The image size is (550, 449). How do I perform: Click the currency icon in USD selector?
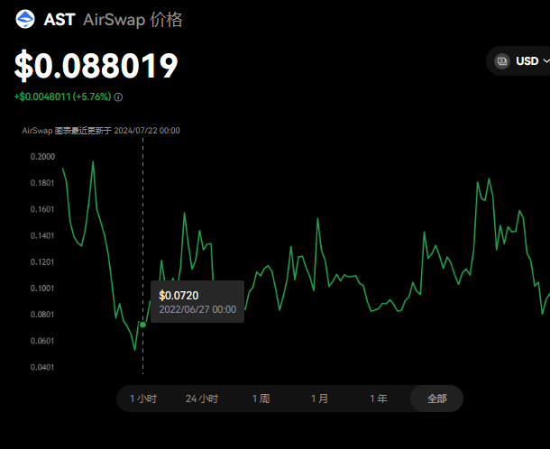[x=502, y=61]
